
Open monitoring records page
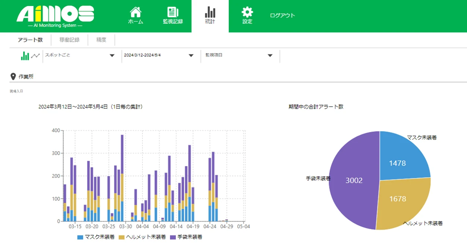click(x=173, y=15)
